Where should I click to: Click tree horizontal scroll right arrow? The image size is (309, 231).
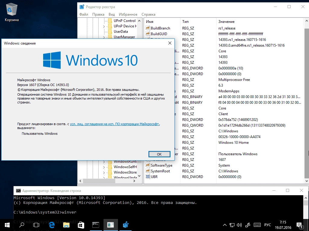[x=134, y=181]
